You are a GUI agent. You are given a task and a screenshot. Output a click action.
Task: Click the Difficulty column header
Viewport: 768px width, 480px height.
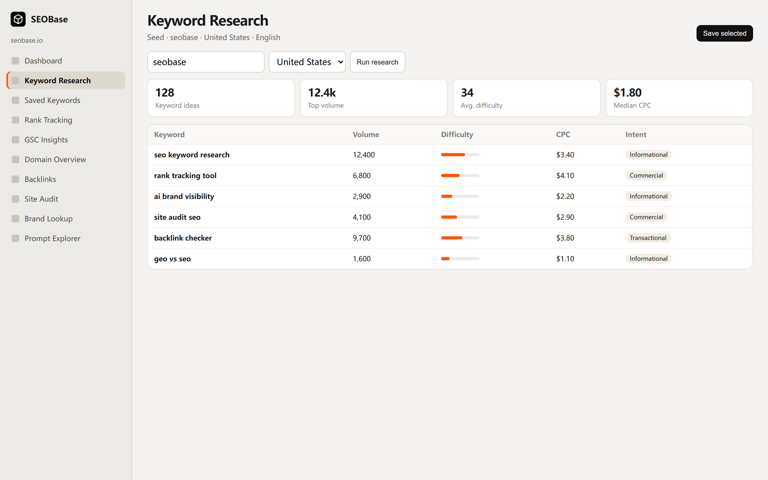[x=457, y=135]
